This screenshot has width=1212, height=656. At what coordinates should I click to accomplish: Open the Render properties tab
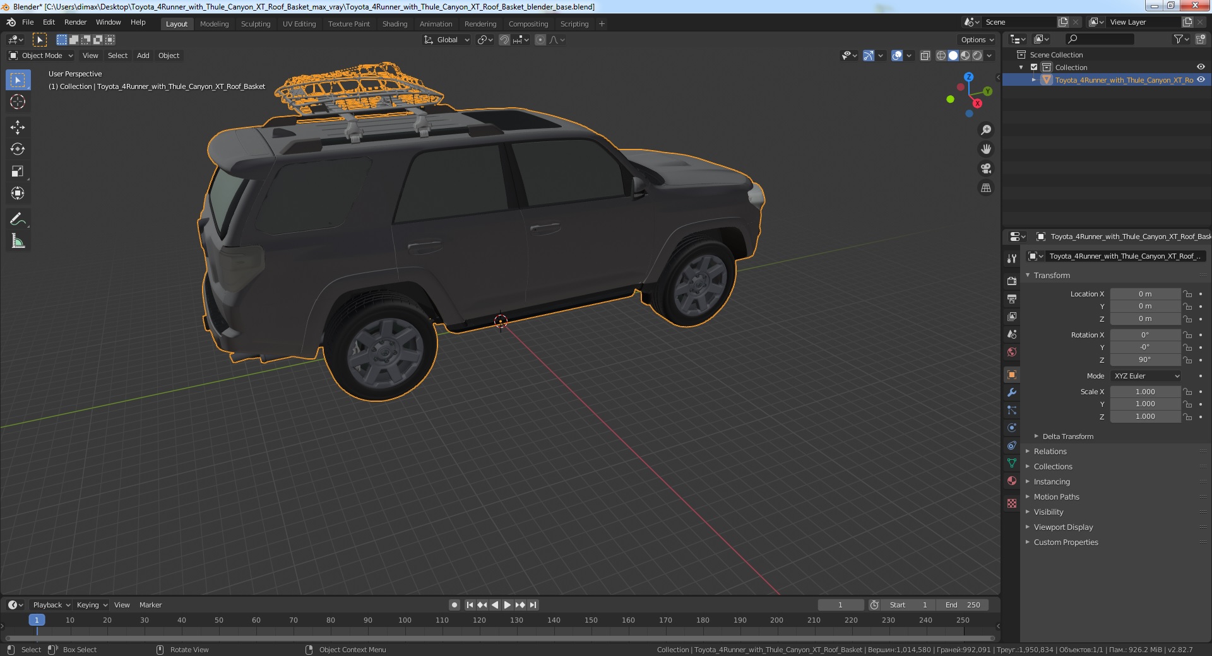[x=1012, y=281]
